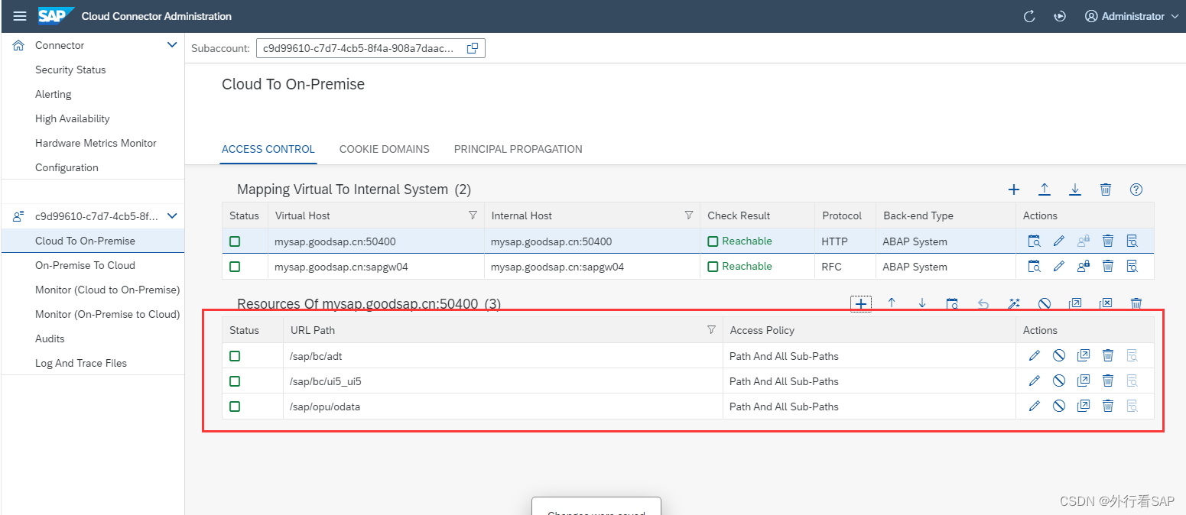The width and height of the screenshot is (1186, 515).
Task: Click the Subaccount ID field
Action: [x=371, y=48]
